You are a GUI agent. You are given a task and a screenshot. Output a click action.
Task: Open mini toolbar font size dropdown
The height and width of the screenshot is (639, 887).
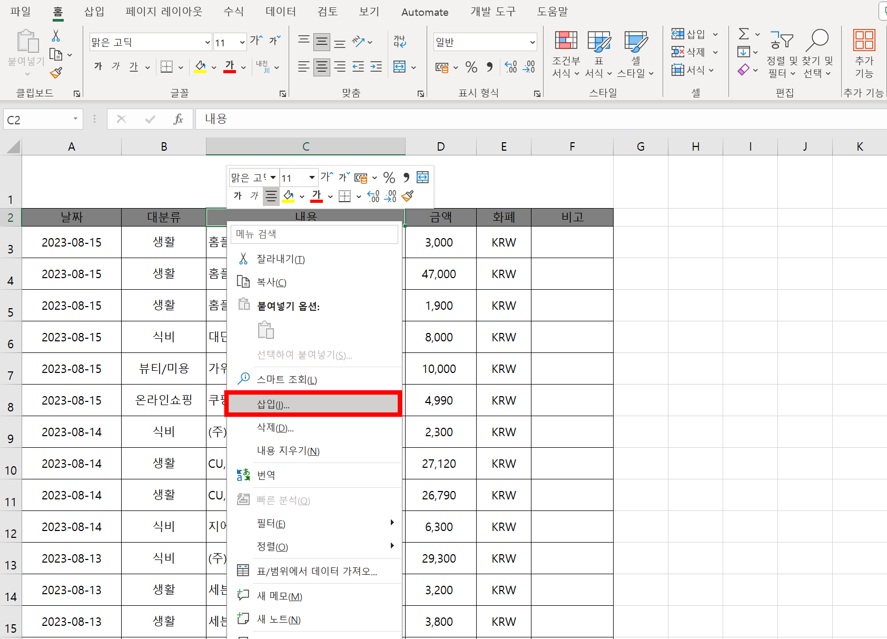pyautogui.click(x=312, y=178)
